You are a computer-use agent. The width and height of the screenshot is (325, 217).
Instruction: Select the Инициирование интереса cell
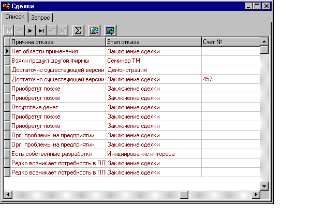point(154,154)
